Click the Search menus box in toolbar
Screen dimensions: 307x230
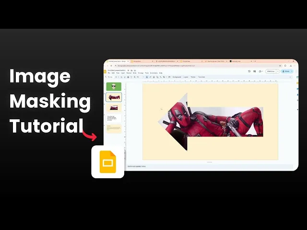point(110,77)
